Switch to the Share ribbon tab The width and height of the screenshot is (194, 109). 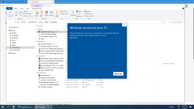(x=22, y=8)
